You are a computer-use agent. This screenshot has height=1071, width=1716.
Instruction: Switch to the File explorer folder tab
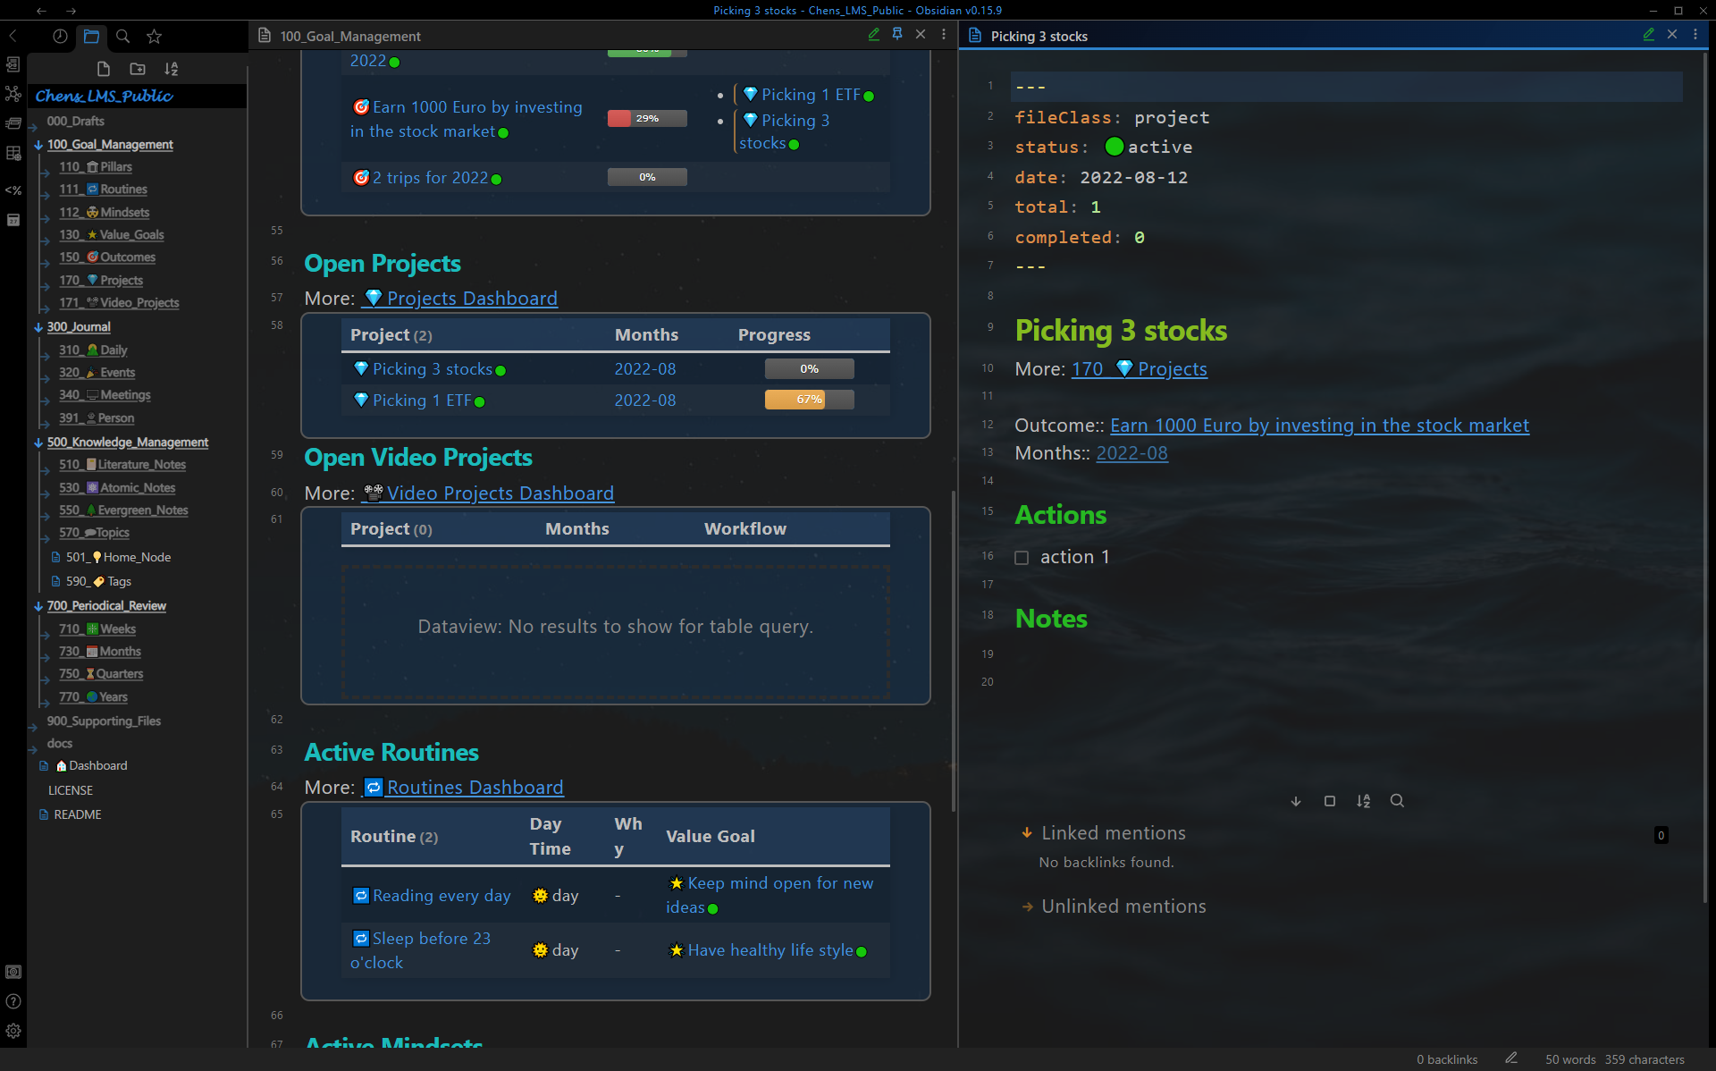coord(91,37)
